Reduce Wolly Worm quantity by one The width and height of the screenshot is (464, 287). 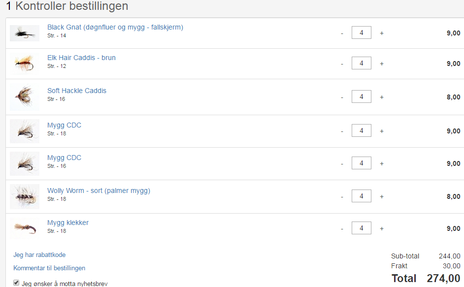[342, 196]
